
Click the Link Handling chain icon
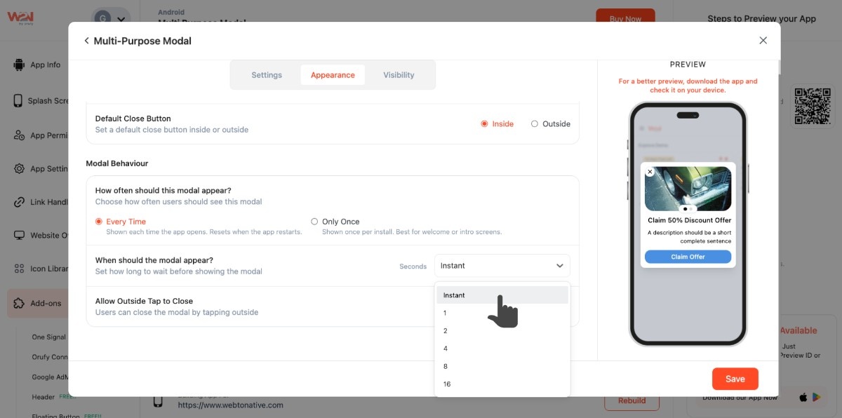click(x=19, y=203)
